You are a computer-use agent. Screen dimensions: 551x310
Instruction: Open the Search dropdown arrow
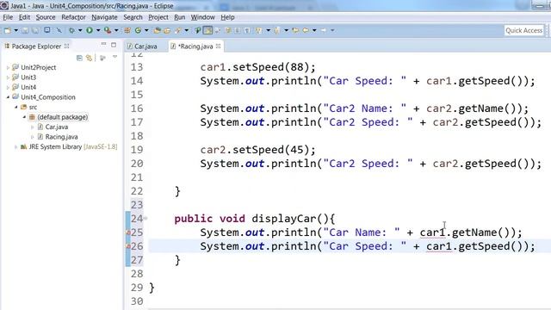point(187,30)
